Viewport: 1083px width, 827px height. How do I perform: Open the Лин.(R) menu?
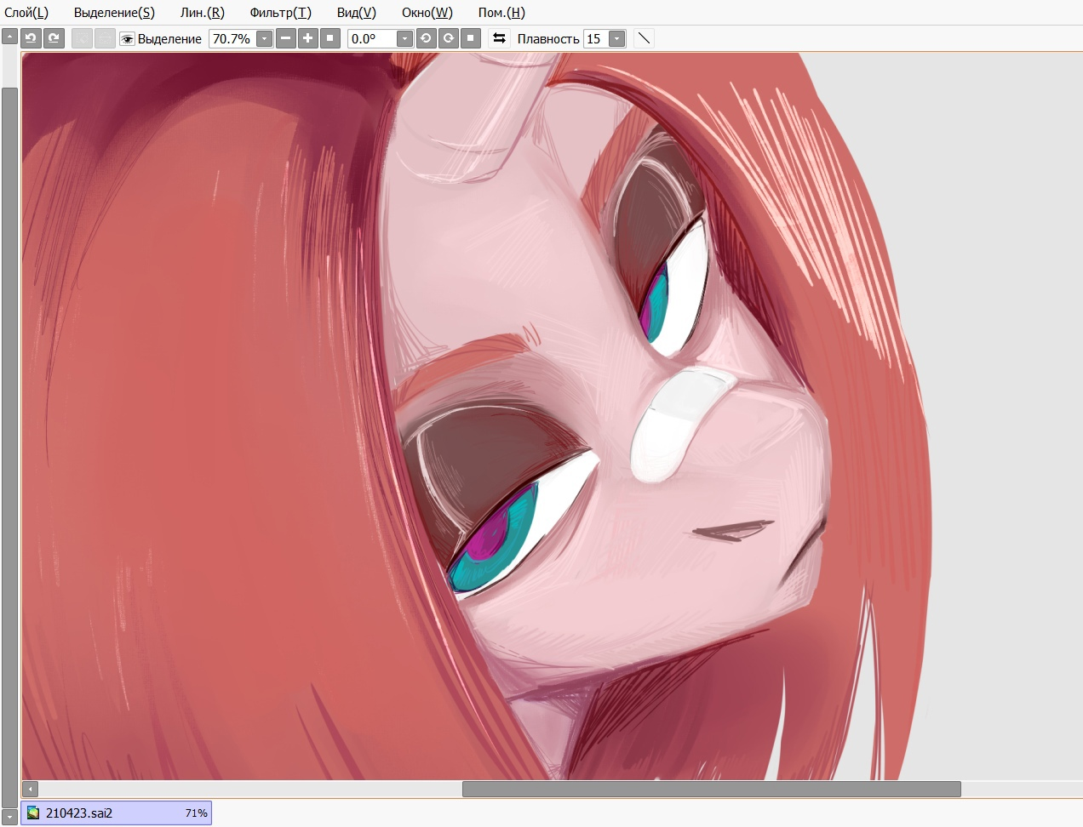tap(203, 13)
